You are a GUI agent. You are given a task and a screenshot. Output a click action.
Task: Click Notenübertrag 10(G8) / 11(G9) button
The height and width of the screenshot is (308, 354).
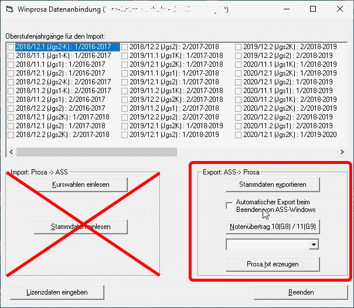click(x=273, y=227)
